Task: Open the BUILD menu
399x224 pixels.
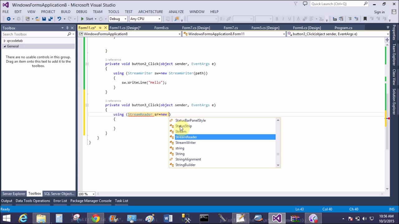Action: (x=65, y=12)
